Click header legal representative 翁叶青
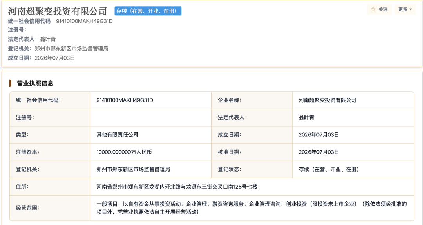 click(x=48, y=39)
